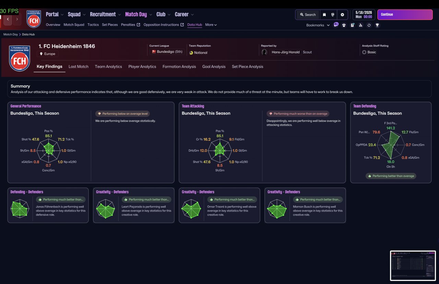Open Leart Paçarada's mini radar chart

[106, 209]
